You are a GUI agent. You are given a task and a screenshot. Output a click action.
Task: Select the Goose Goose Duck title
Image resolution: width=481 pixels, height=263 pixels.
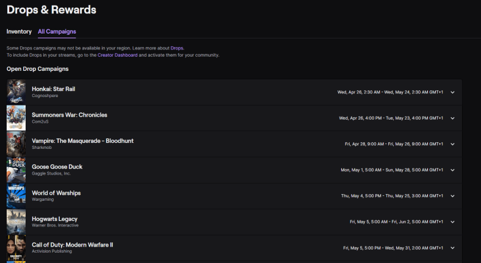tap(57, 167)
